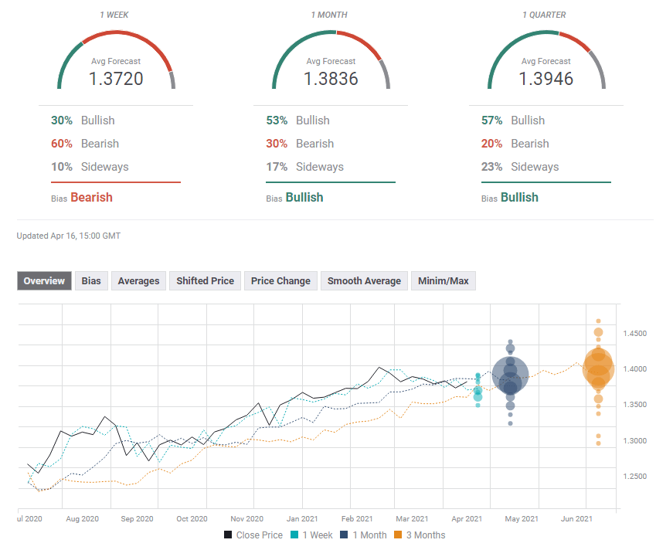Select the Shifted Price tab

205,281
